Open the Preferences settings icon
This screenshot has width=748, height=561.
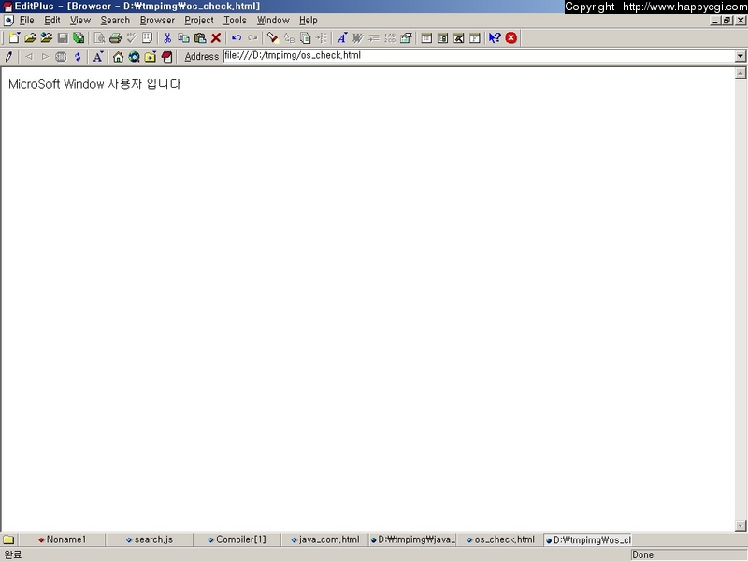[x=406, y=38]
